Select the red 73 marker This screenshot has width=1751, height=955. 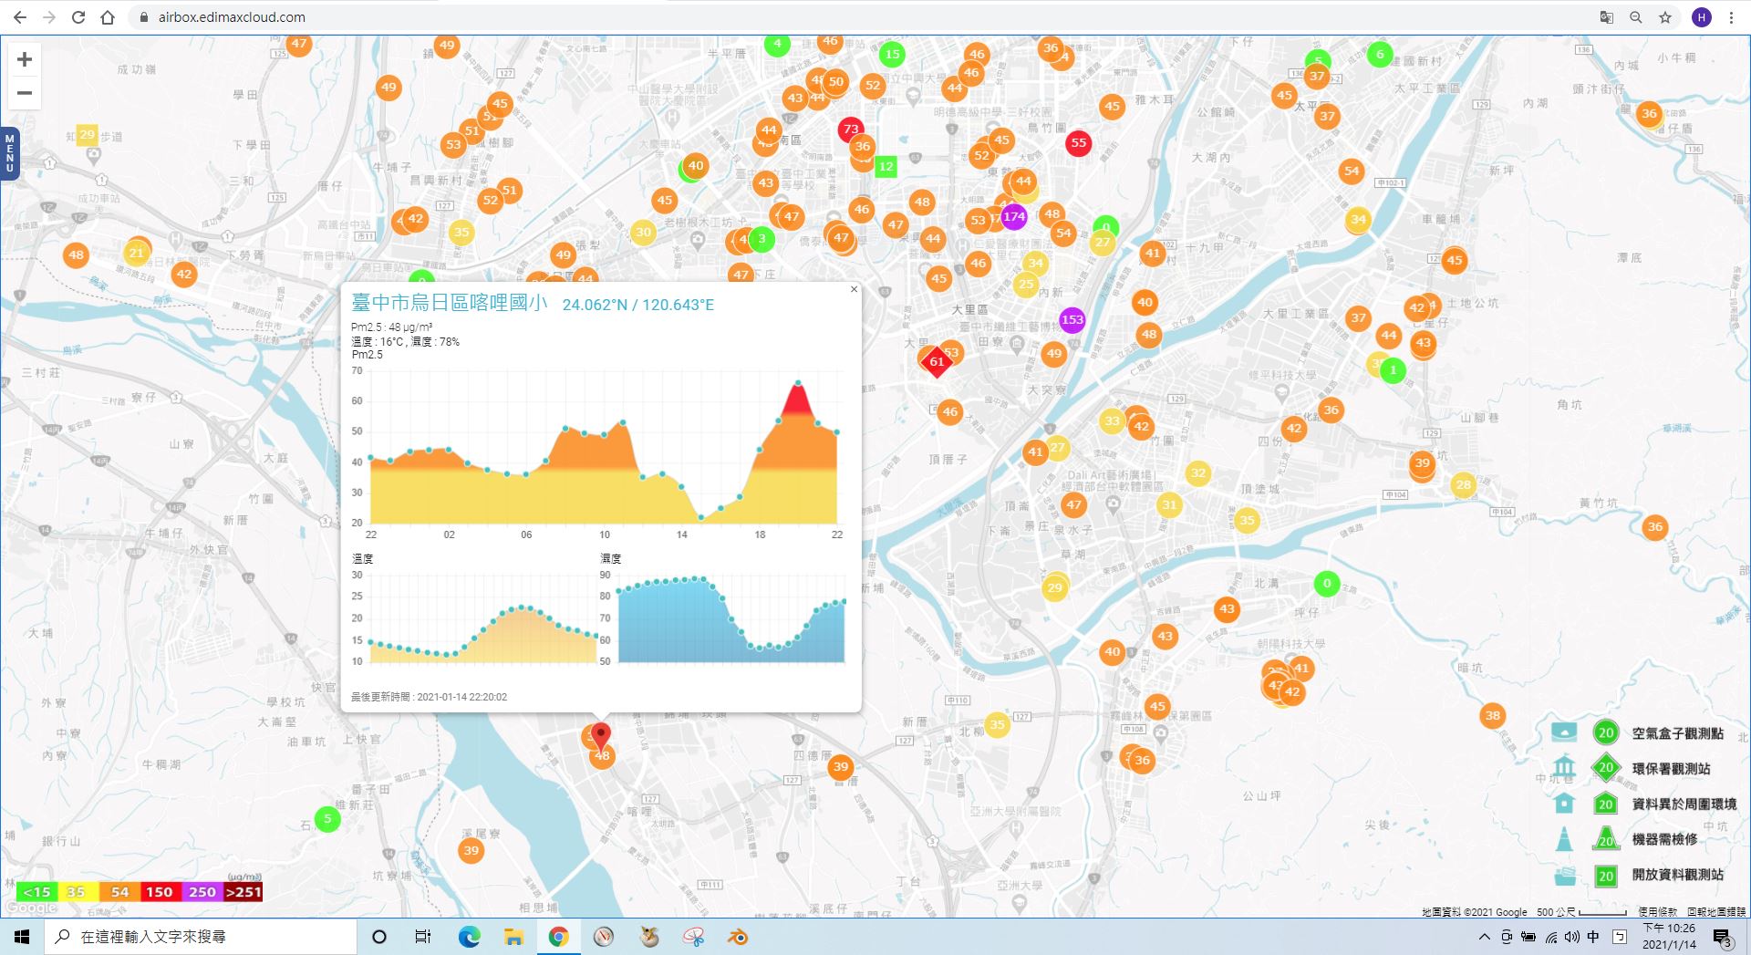pyautogui.click(x=851, y=130)
